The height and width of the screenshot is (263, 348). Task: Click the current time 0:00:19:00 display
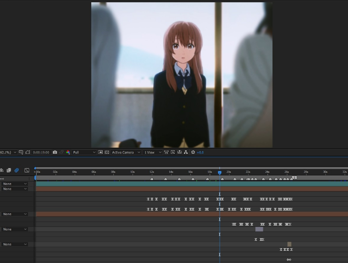[x=41, y=152]
